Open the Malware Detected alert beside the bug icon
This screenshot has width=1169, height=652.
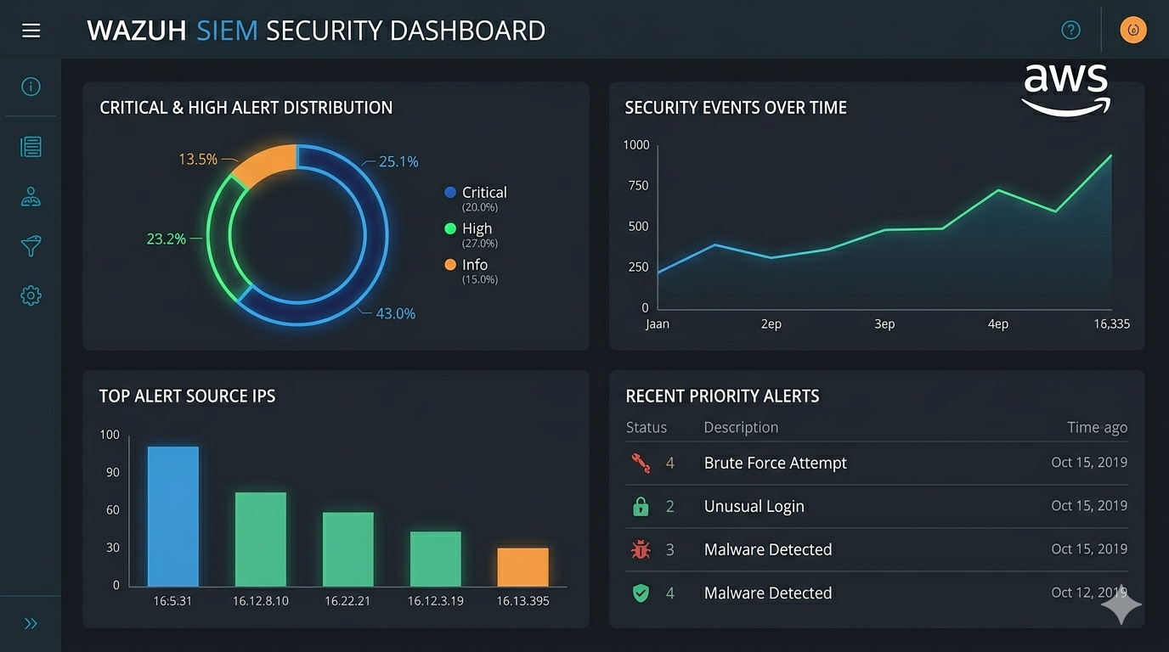(877, 549)
